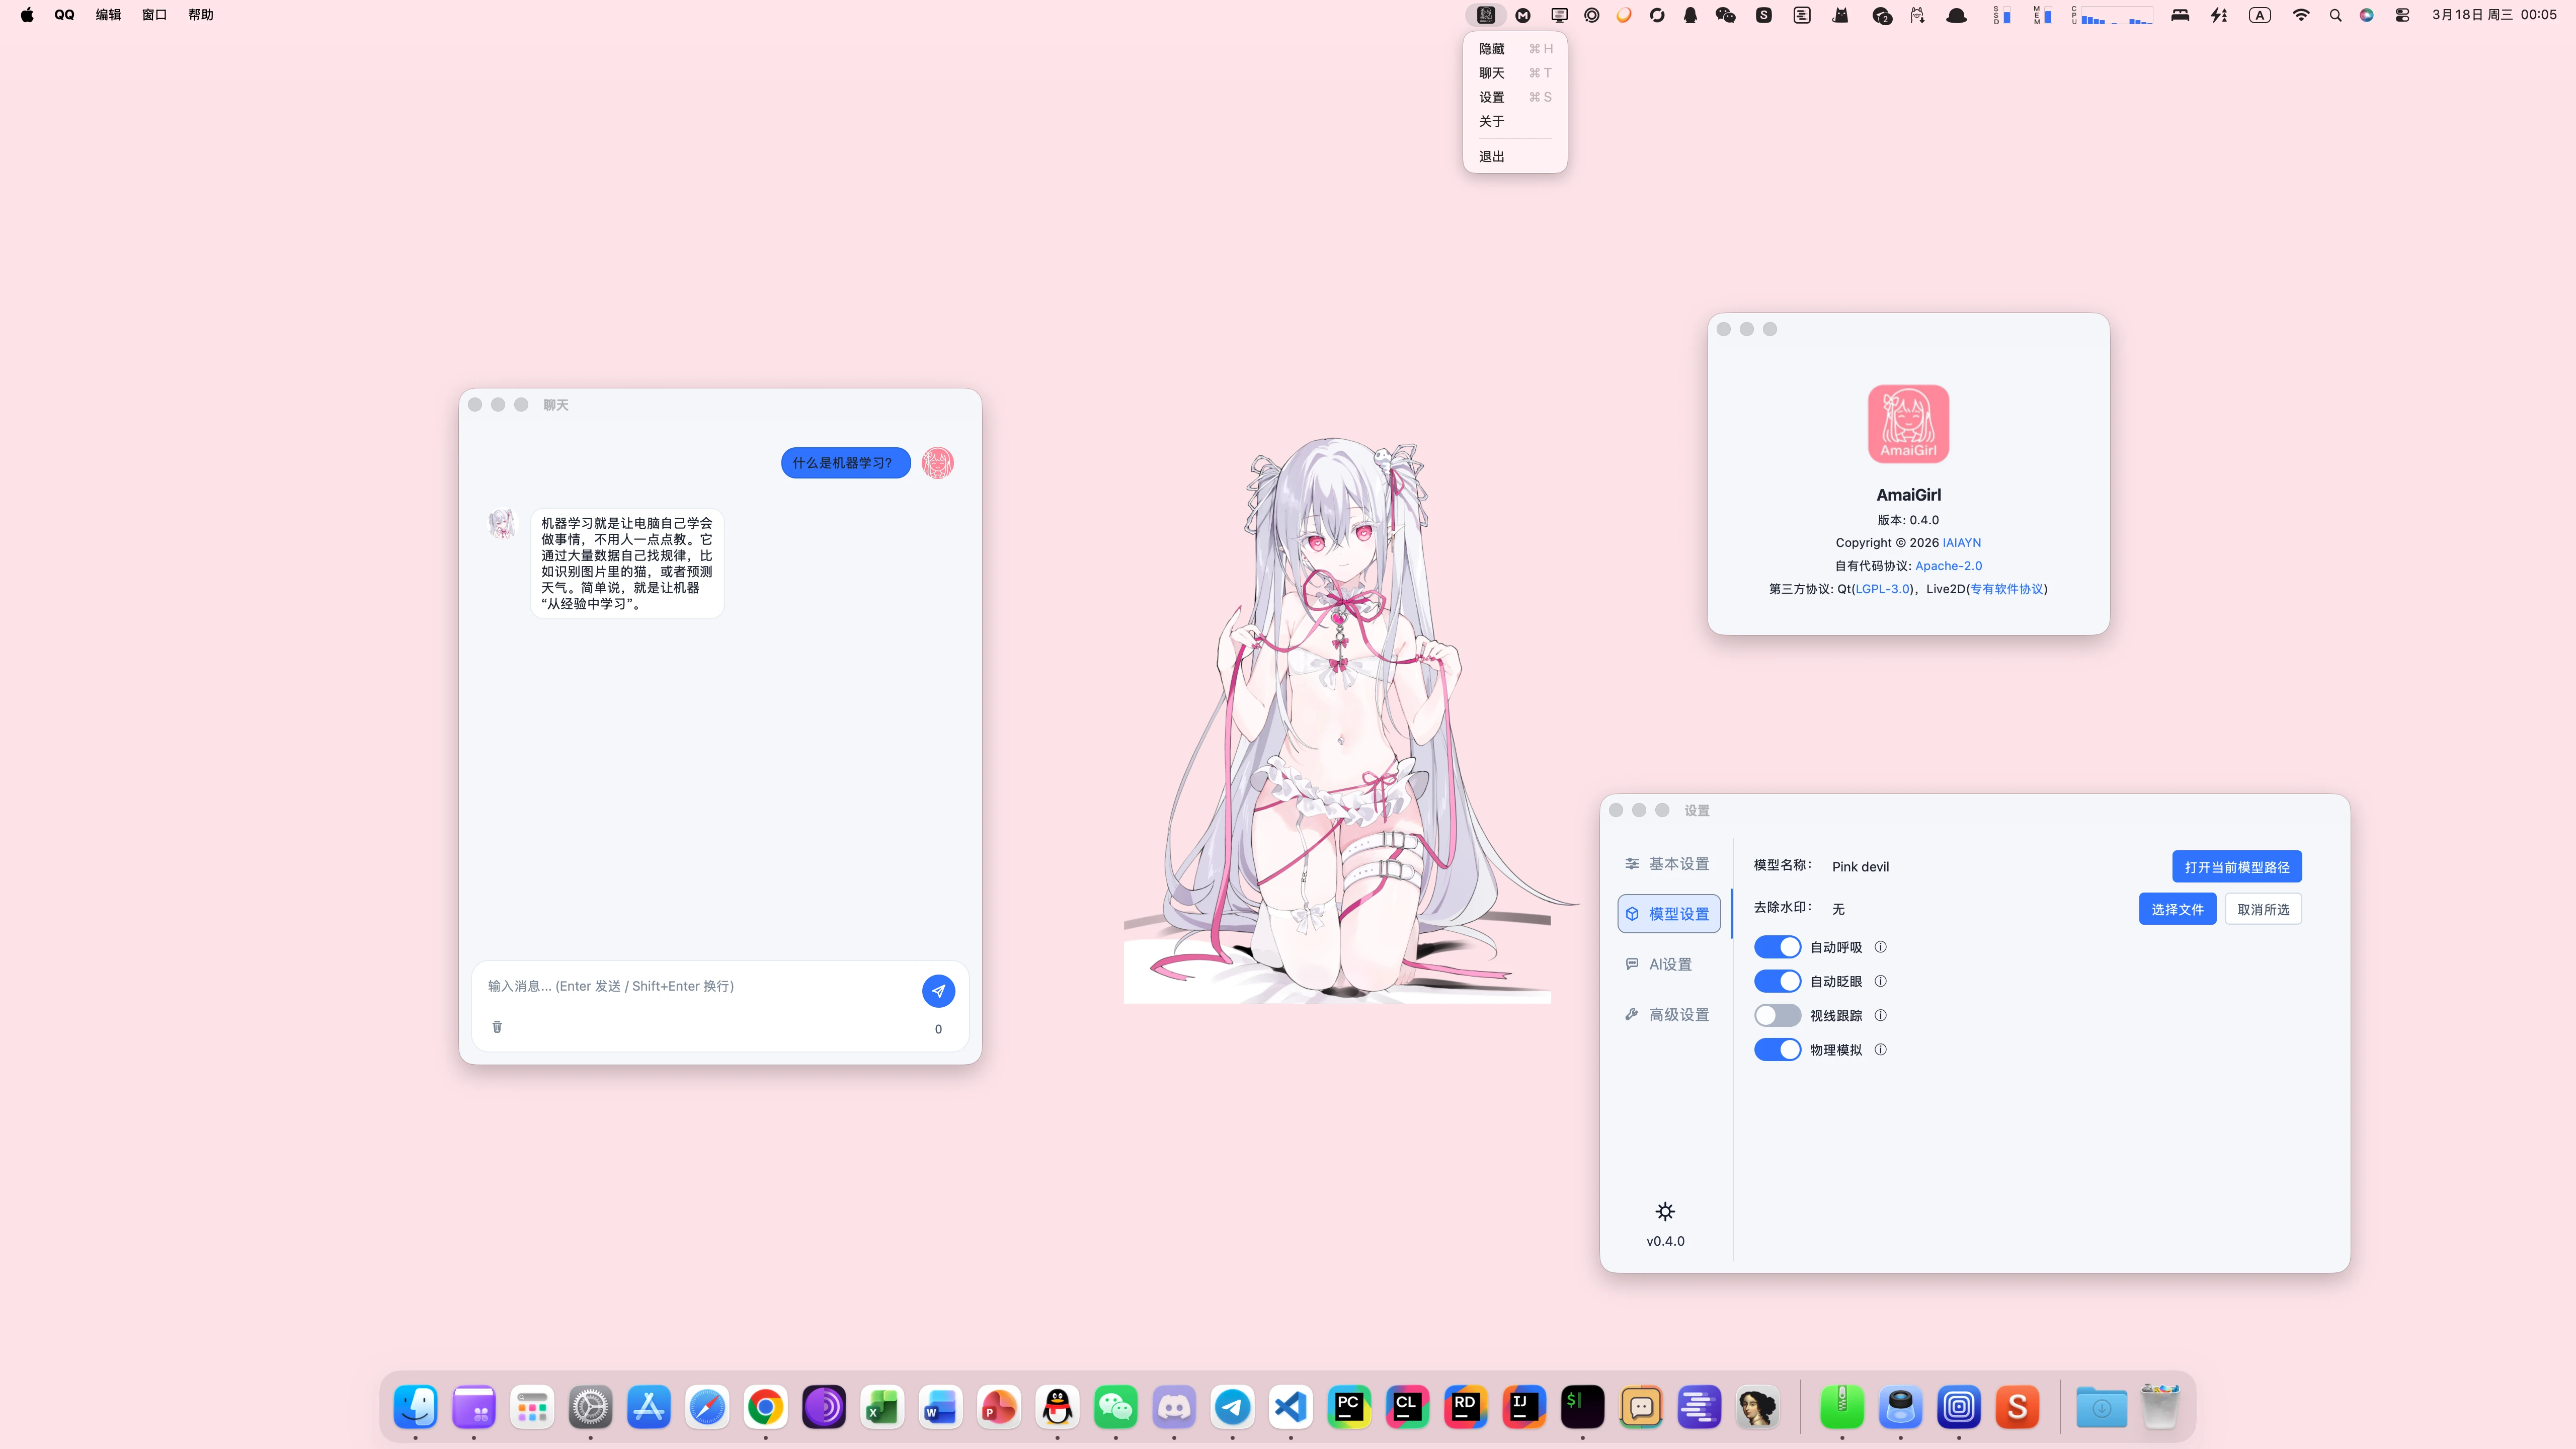Open Word from the Dock

940,1407
